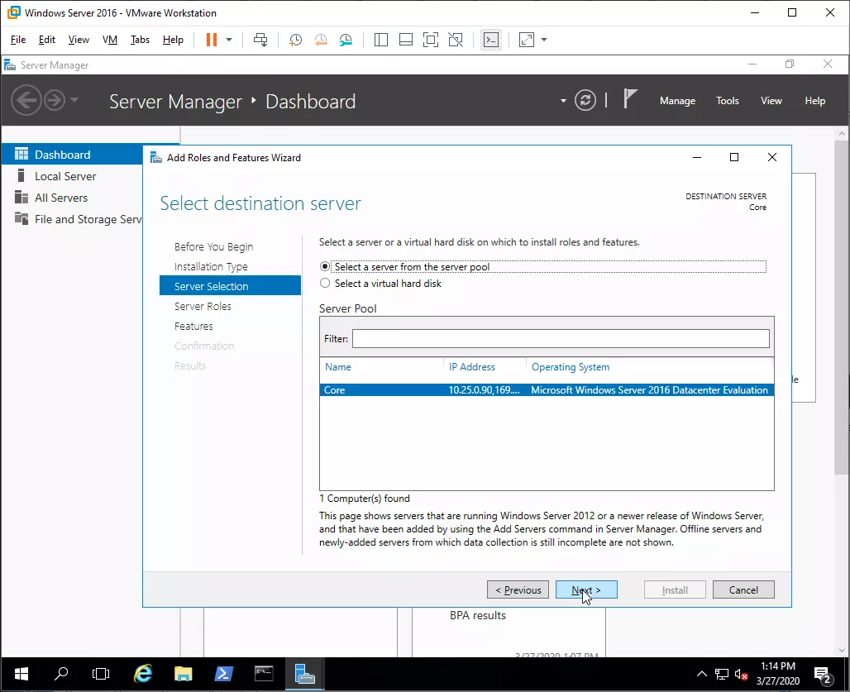Pause the virtual machine in VMware toolbar
The width and height of the screenshot is (850, 692).
212,40
